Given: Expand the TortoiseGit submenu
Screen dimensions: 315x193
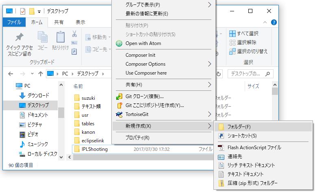Looking at the screenshot, I should 164,114.
